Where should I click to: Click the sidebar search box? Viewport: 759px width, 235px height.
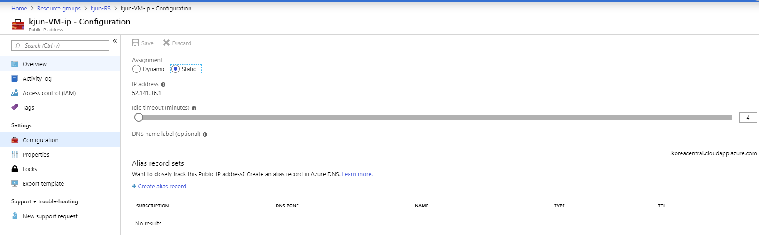pyautogui.click(x=60, y=45)
